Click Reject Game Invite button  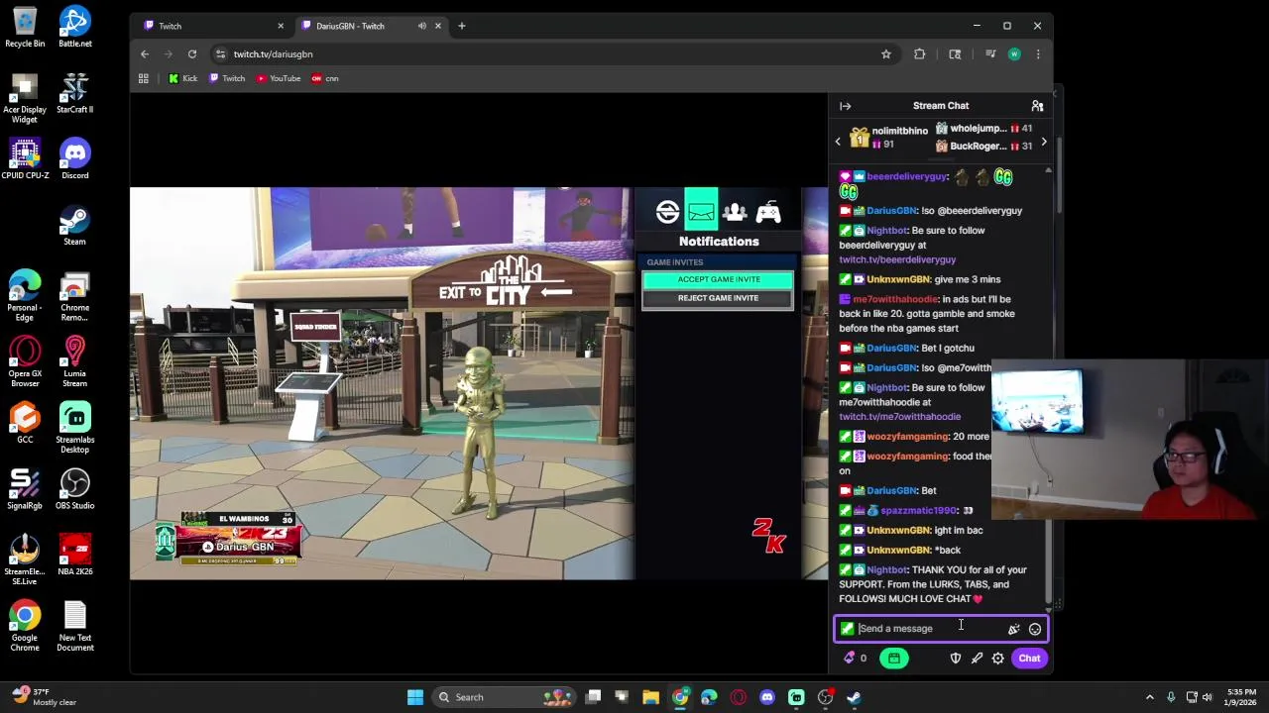click(719, 298)
